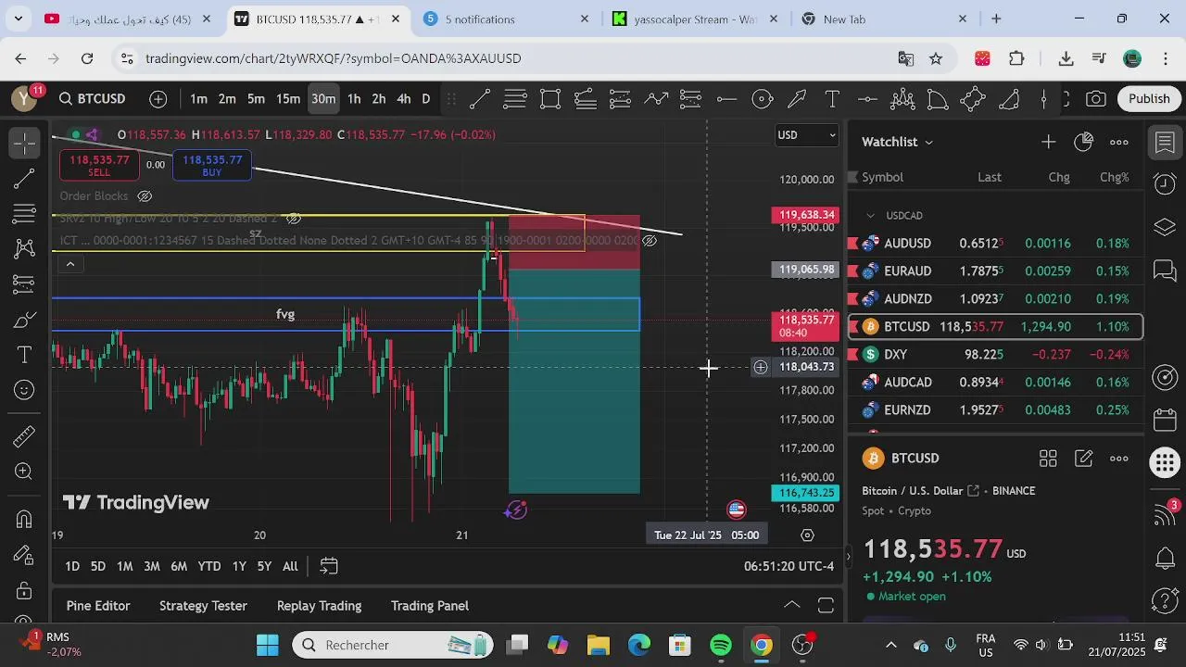Screen dimensions: 1186x667
Task: Toggle the 30m timeframe button
Action: (x=323, y=99)
